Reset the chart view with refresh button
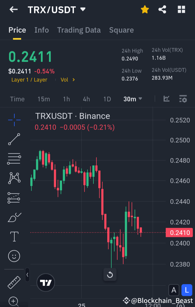195x307 pixels. point(110,275)
